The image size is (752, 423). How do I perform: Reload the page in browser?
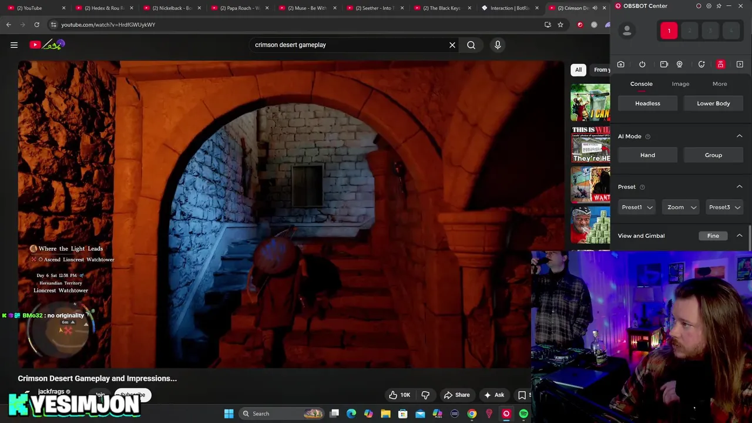[36, 25]
